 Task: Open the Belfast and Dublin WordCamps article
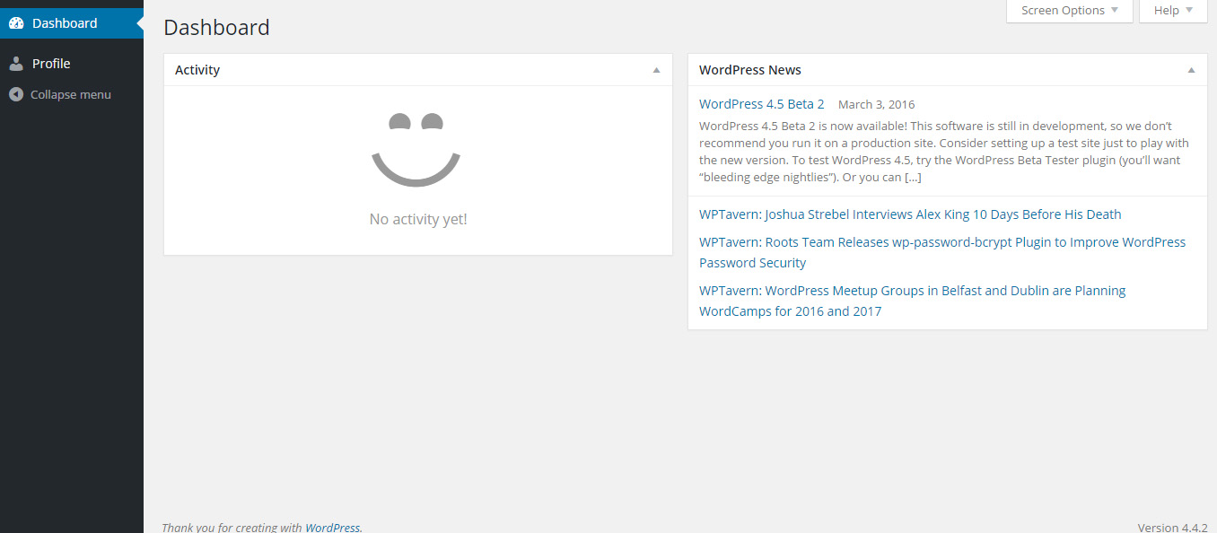[912, 301]
